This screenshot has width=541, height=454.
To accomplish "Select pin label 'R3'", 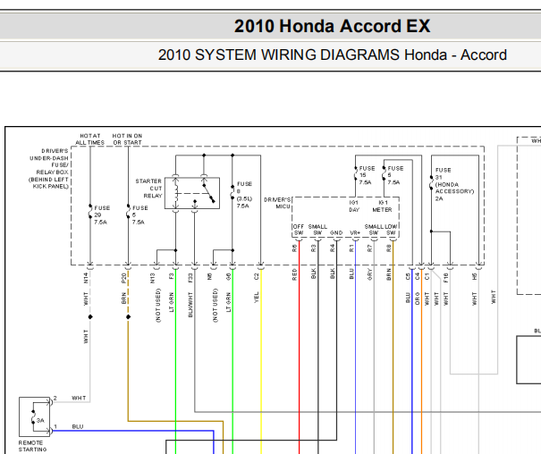I will pyautogui.click(x=313, y=248).
